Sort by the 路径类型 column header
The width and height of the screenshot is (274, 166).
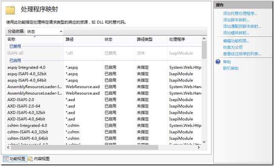click(151, 39)
